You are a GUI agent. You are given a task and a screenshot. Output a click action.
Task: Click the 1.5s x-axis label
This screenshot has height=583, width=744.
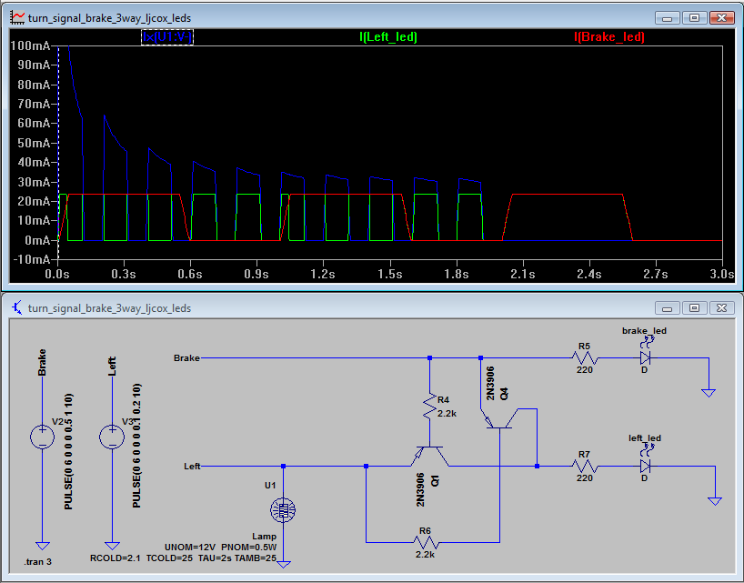point(390,274)
